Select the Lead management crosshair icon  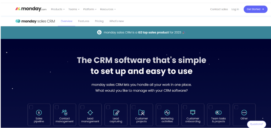[90, 112]
